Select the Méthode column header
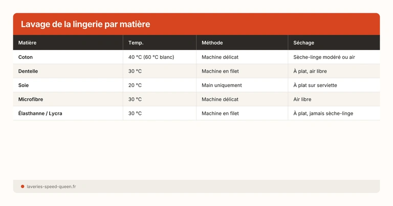The width and height of the screenshot is (393, 206). point(212,43)
